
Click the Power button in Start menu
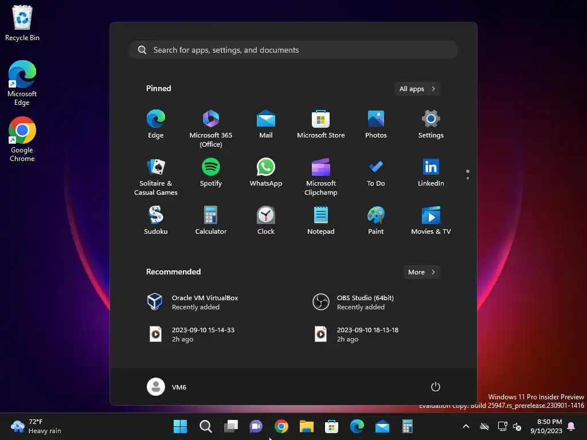point(436,387)
